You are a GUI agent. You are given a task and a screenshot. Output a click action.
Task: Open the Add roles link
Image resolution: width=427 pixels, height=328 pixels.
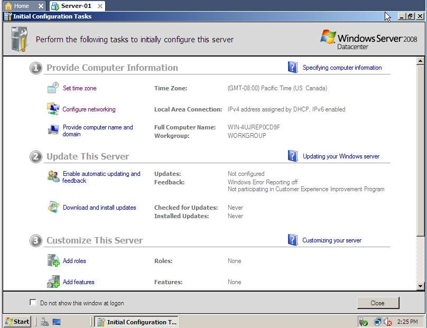click(75, 261)
